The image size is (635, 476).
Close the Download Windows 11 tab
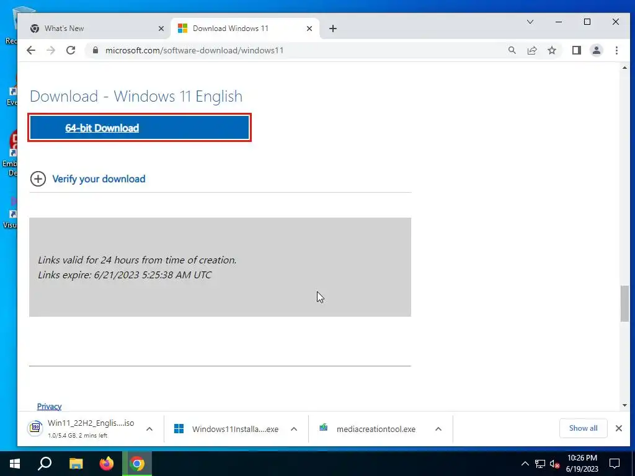[309, 29]
